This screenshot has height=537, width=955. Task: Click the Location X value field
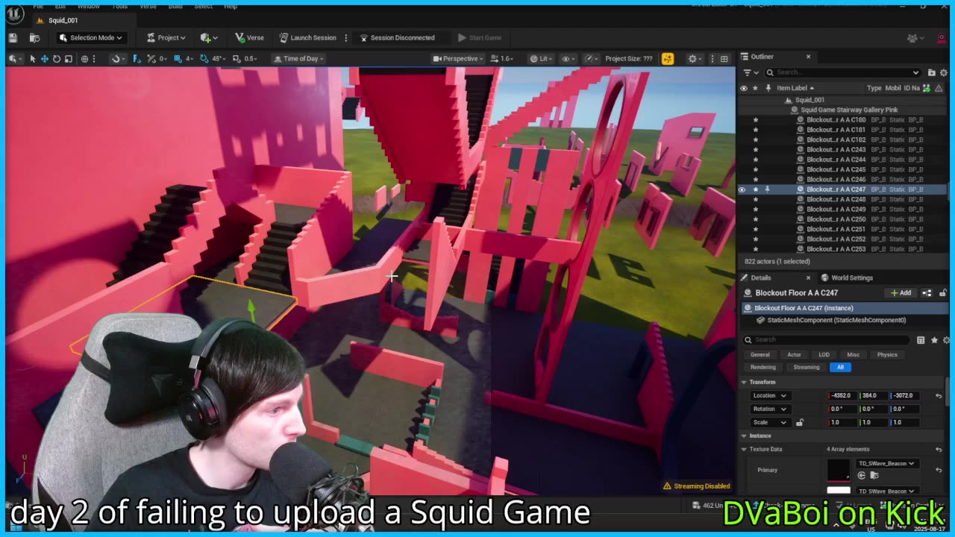pyautogui.click(x=842, y=395)
